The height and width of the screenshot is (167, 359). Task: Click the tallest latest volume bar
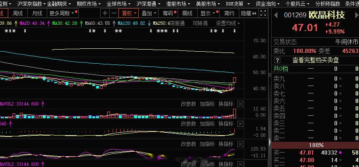tap(234, 113)
